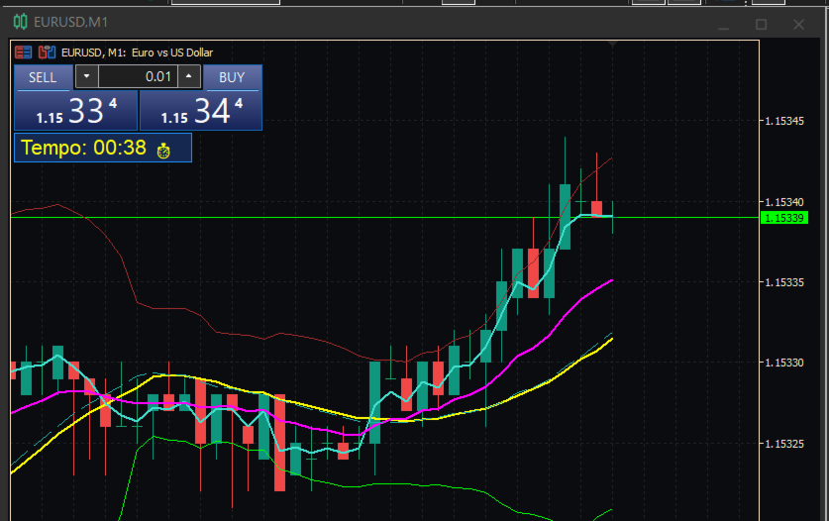829x521 pixels.
Task: Click the 'Euro vs US Dollar' chart description
Action: click(172, 52)
